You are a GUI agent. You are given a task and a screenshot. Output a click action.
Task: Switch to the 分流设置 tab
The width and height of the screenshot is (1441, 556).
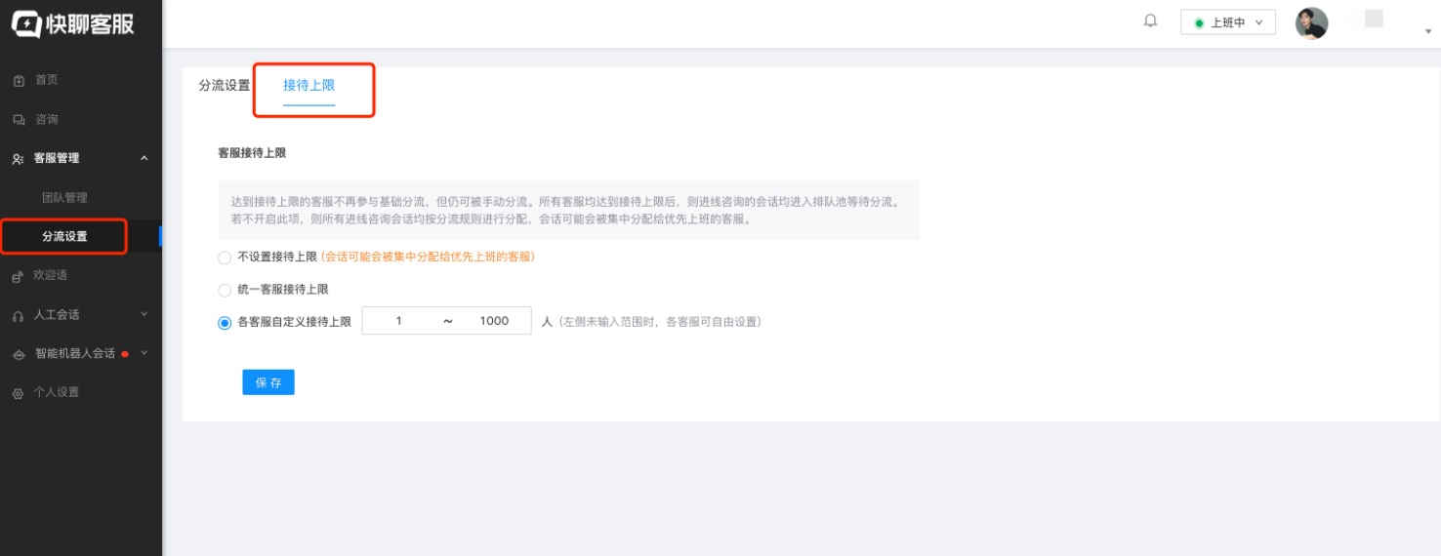[225, 86]
